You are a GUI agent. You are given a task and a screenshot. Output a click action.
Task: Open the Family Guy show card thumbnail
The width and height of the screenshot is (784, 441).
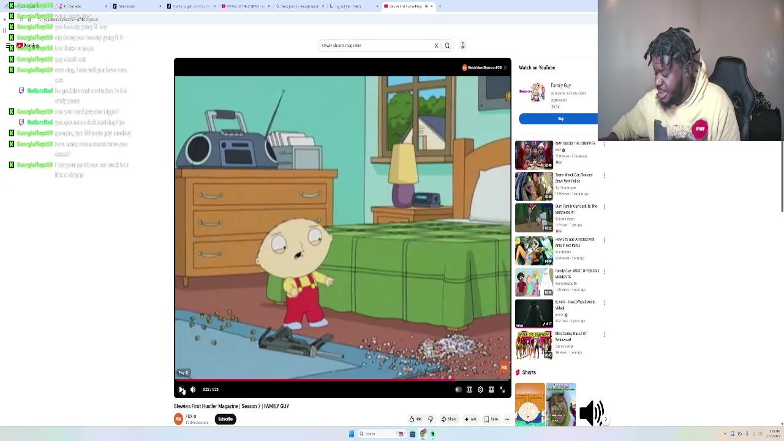point(533,92)
